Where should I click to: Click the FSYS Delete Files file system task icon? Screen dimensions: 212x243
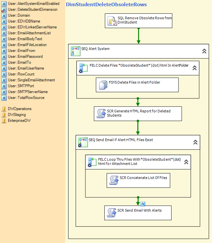(103, 85)
